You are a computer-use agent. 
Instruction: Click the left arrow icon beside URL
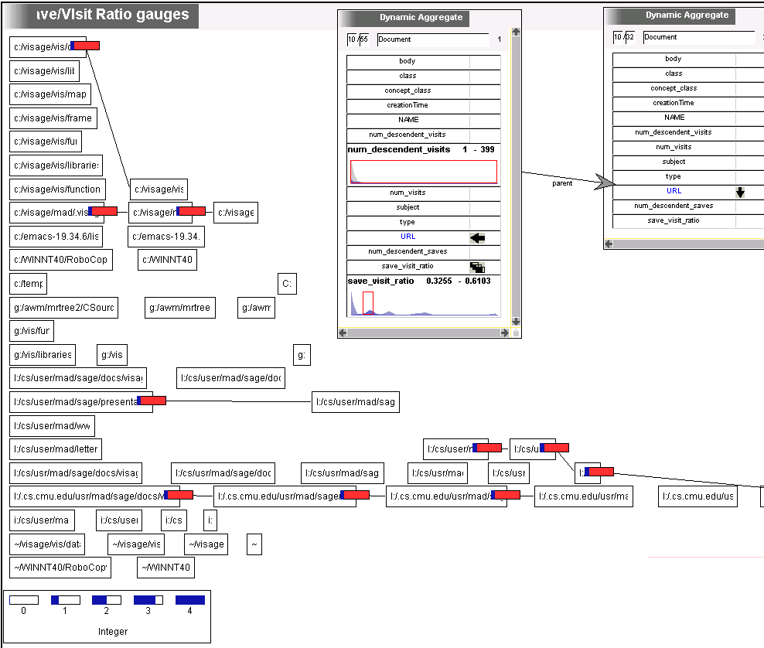[x=477, y=238]
